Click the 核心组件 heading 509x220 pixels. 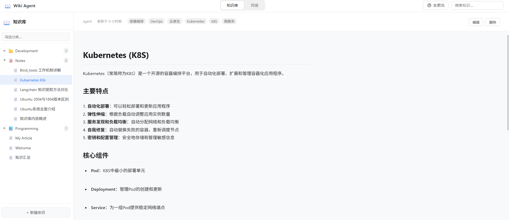96,155
